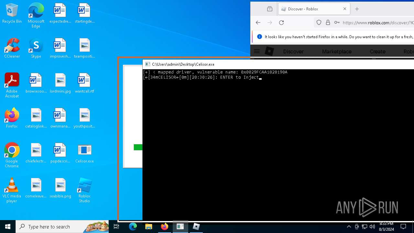Open Google Chrome desktop shortcut

click(12, 155)
